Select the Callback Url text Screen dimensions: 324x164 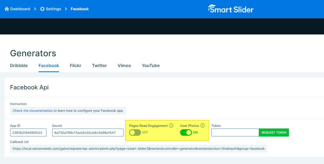tap(139, 149)
